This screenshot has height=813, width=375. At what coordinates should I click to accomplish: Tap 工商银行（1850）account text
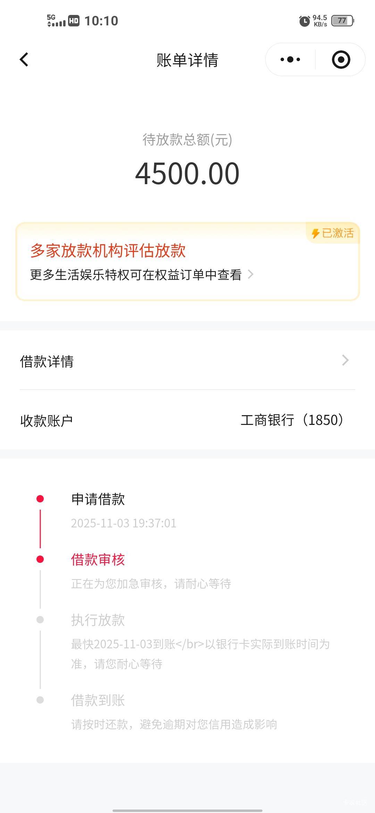click(x=292, y=420)
